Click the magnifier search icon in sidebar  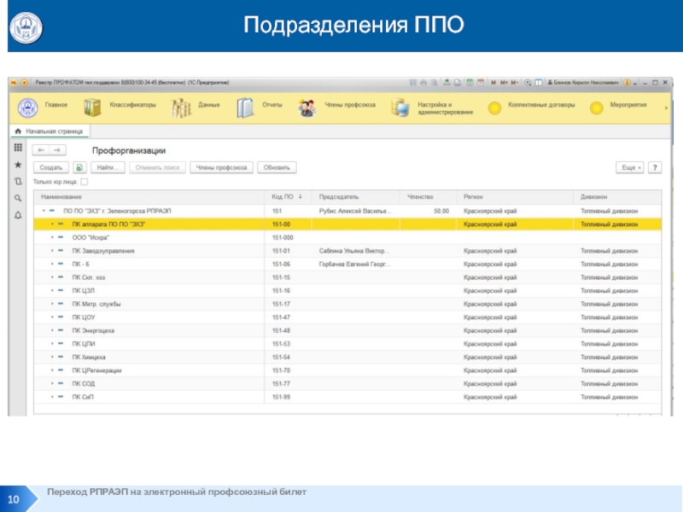(18, 198)
